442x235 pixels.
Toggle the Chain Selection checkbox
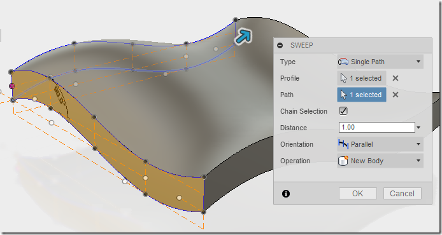point(343,111)
